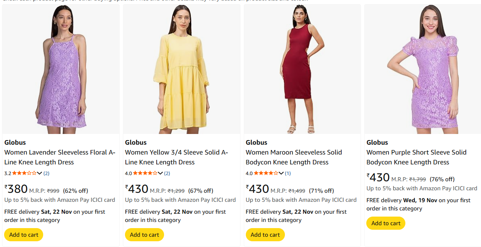
Task: Expand rating dropdown arrow for yellow dress
Action: [x=160, y=173]
